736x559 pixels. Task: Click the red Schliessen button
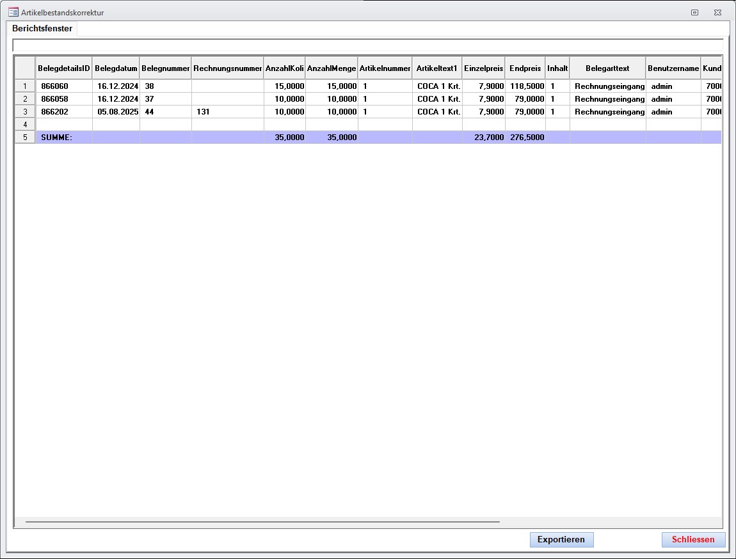point(693,540)
